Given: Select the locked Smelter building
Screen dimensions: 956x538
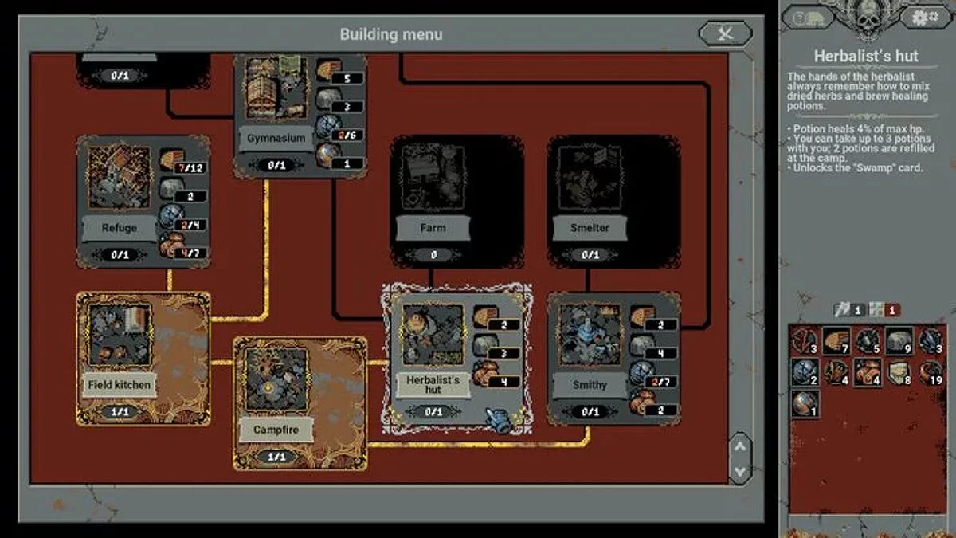Looking at the screenshot, I should pos(613,202).
